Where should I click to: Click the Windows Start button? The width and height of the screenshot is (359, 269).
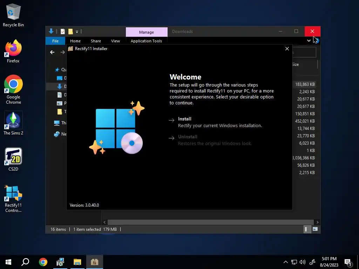[8, 262]
